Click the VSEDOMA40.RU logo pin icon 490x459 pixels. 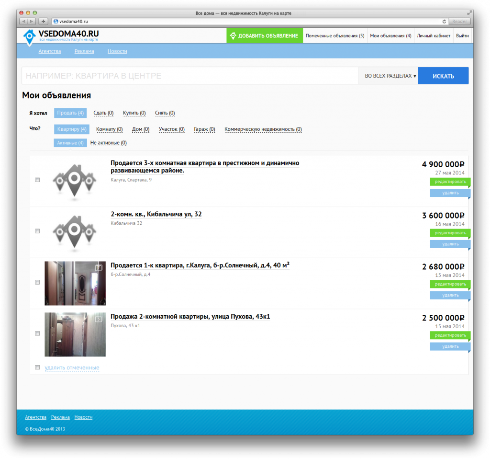pyautogui.click(x=30, y=37)
